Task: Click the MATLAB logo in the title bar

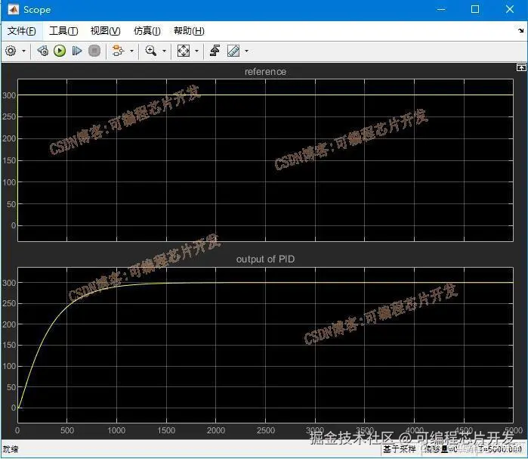Action: pos(13,9)
